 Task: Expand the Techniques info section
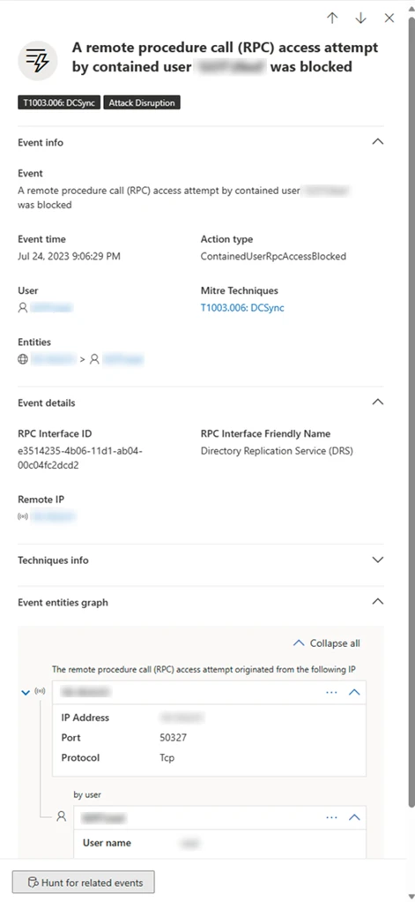378,560
